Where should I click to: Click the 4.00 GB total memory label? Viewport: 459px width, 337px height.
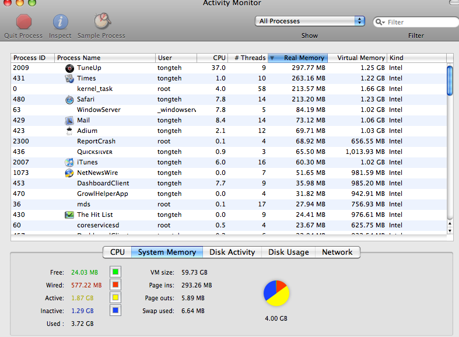tap(276, 318)
